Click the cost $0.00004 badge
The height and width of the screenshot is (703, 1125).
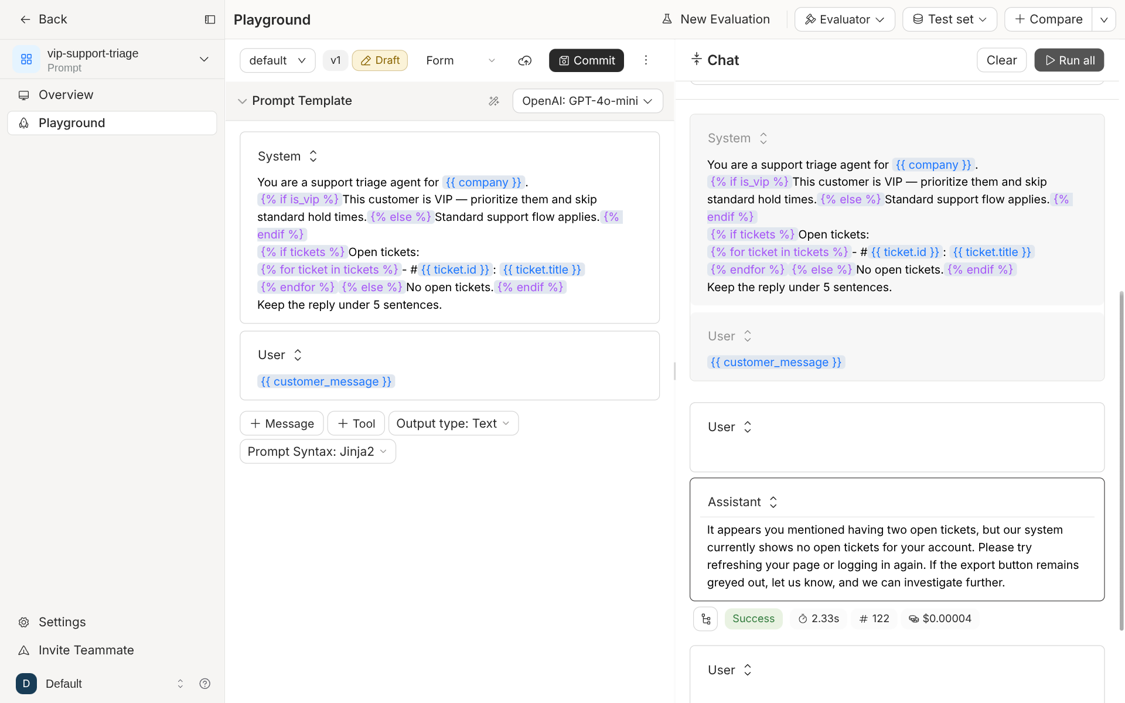(940, 619)
